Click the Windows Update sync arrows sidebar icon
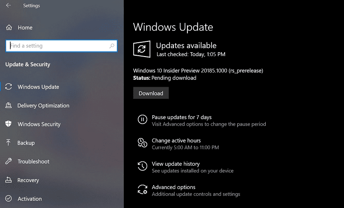Screen dimensions: 344x208 pos(9,87)
